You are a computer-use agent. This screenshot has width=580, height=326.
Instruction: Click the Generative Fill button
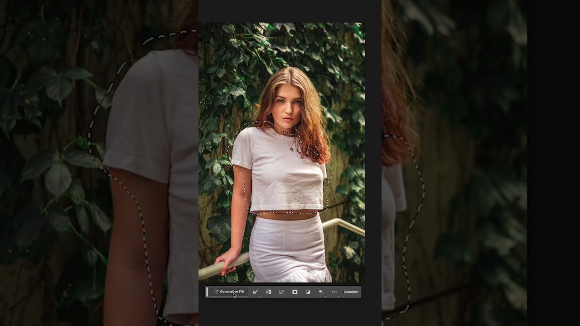pyautogui.click(x=229, y=292)
